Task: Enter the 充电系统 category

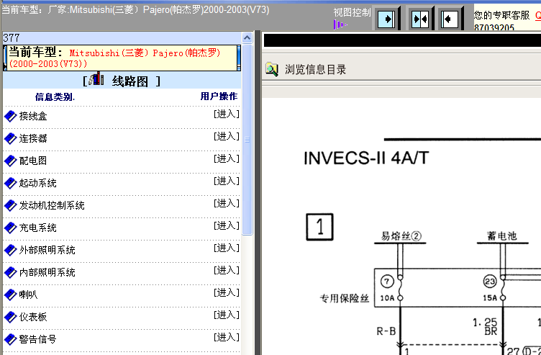Action: point(227,225)
